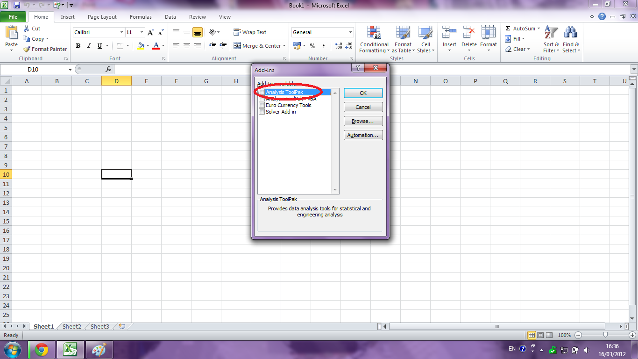The image size is (638, 359).
Task: Toggle Italic formatting
Action: tap(89, 46)
